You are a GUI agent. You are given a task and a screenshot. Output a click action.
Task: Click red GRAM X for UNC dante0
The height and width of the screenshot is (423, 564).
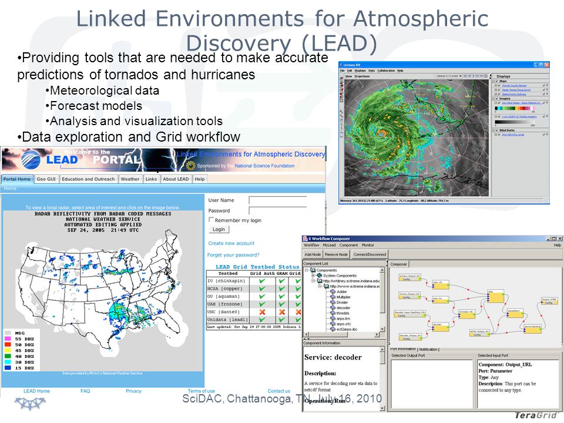(x=281, y=312)
